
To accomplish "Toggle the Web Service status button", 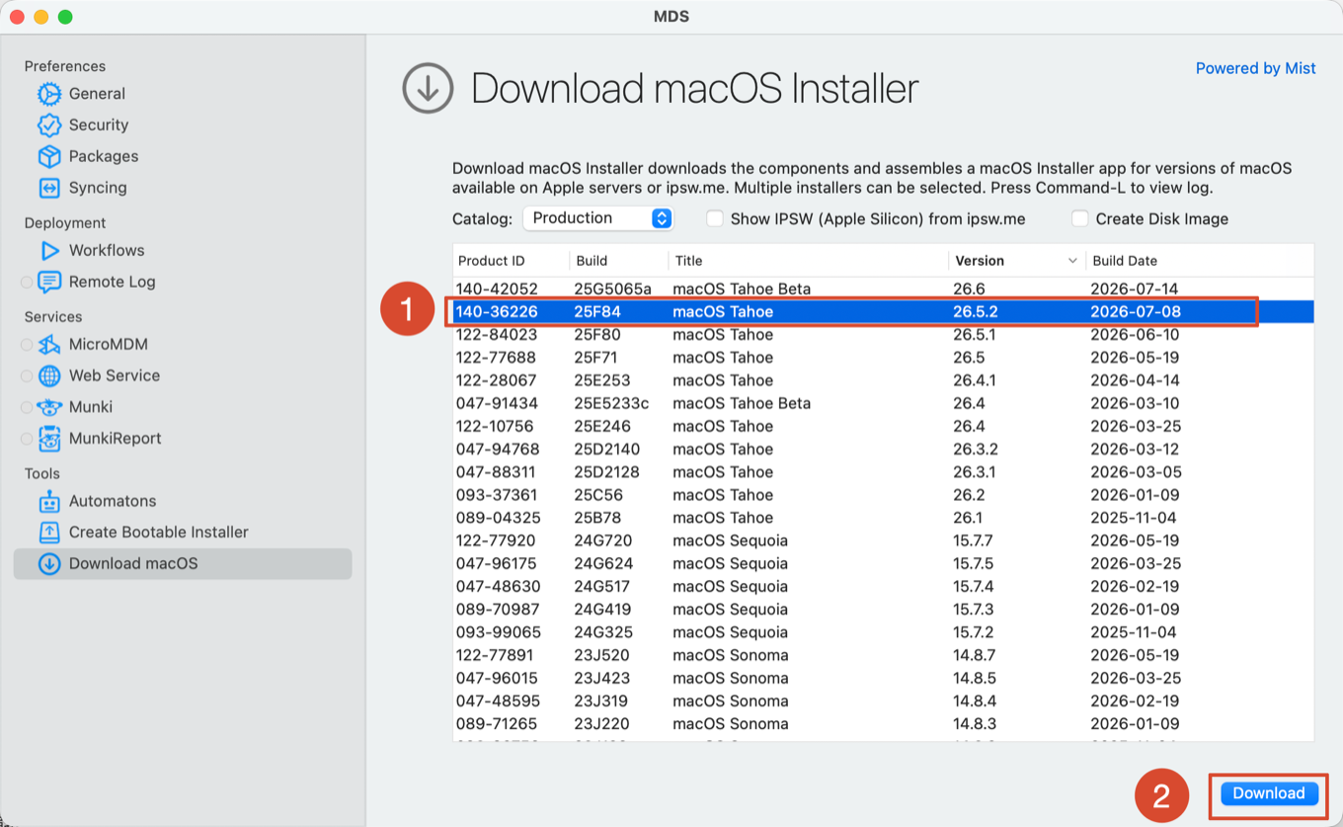I will pos(27,375).
